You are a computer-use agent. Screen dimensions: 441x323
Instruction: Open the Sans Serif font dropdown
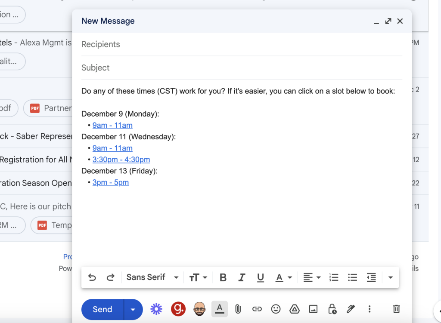tap(152, 277)
